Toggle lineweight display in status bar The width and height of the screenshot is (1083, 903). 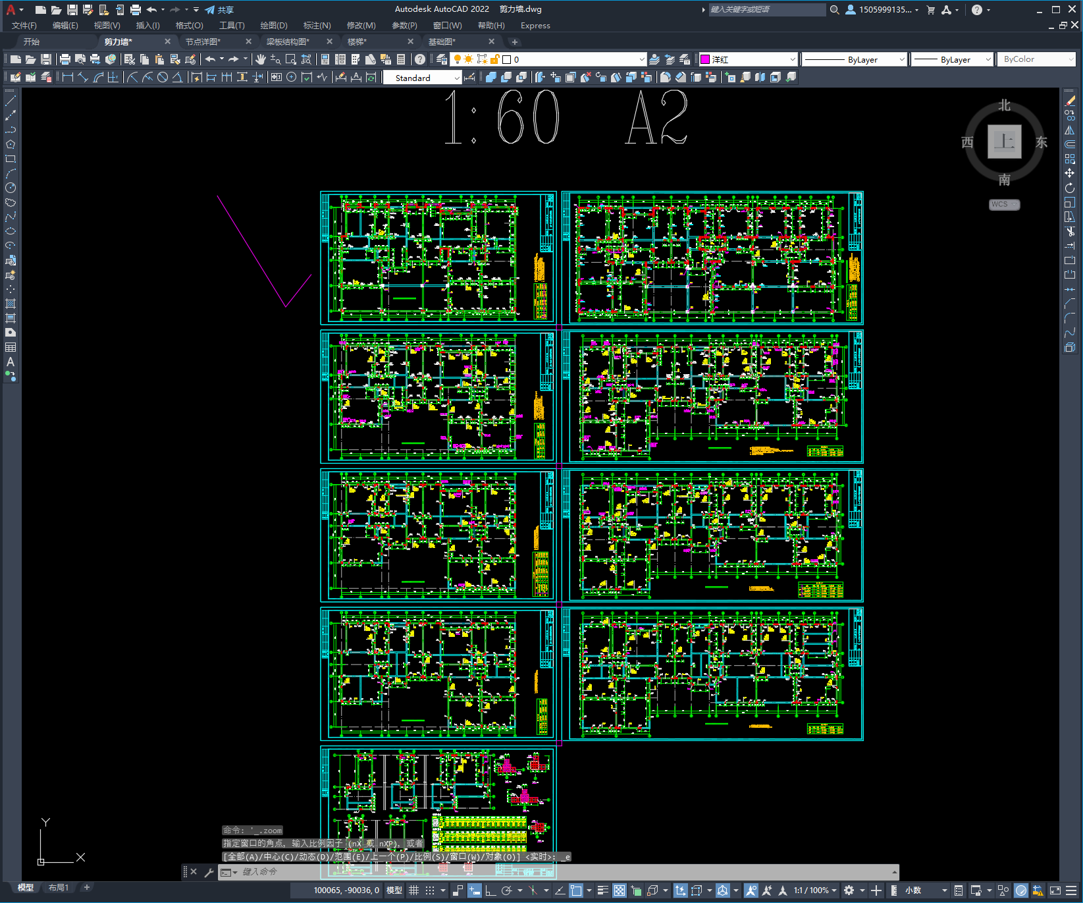click(x=602, y=890)
